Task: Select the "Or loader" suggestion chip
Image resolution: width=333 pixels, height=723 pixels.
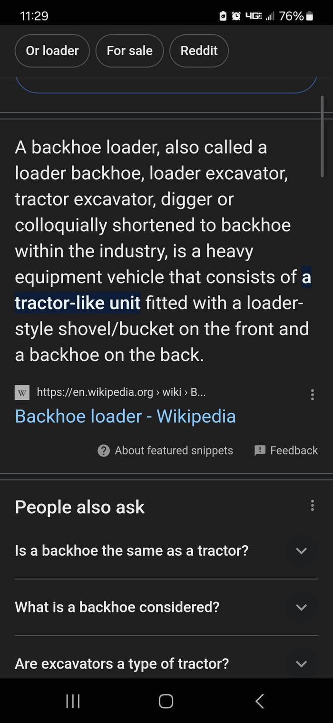Action: 52,51
